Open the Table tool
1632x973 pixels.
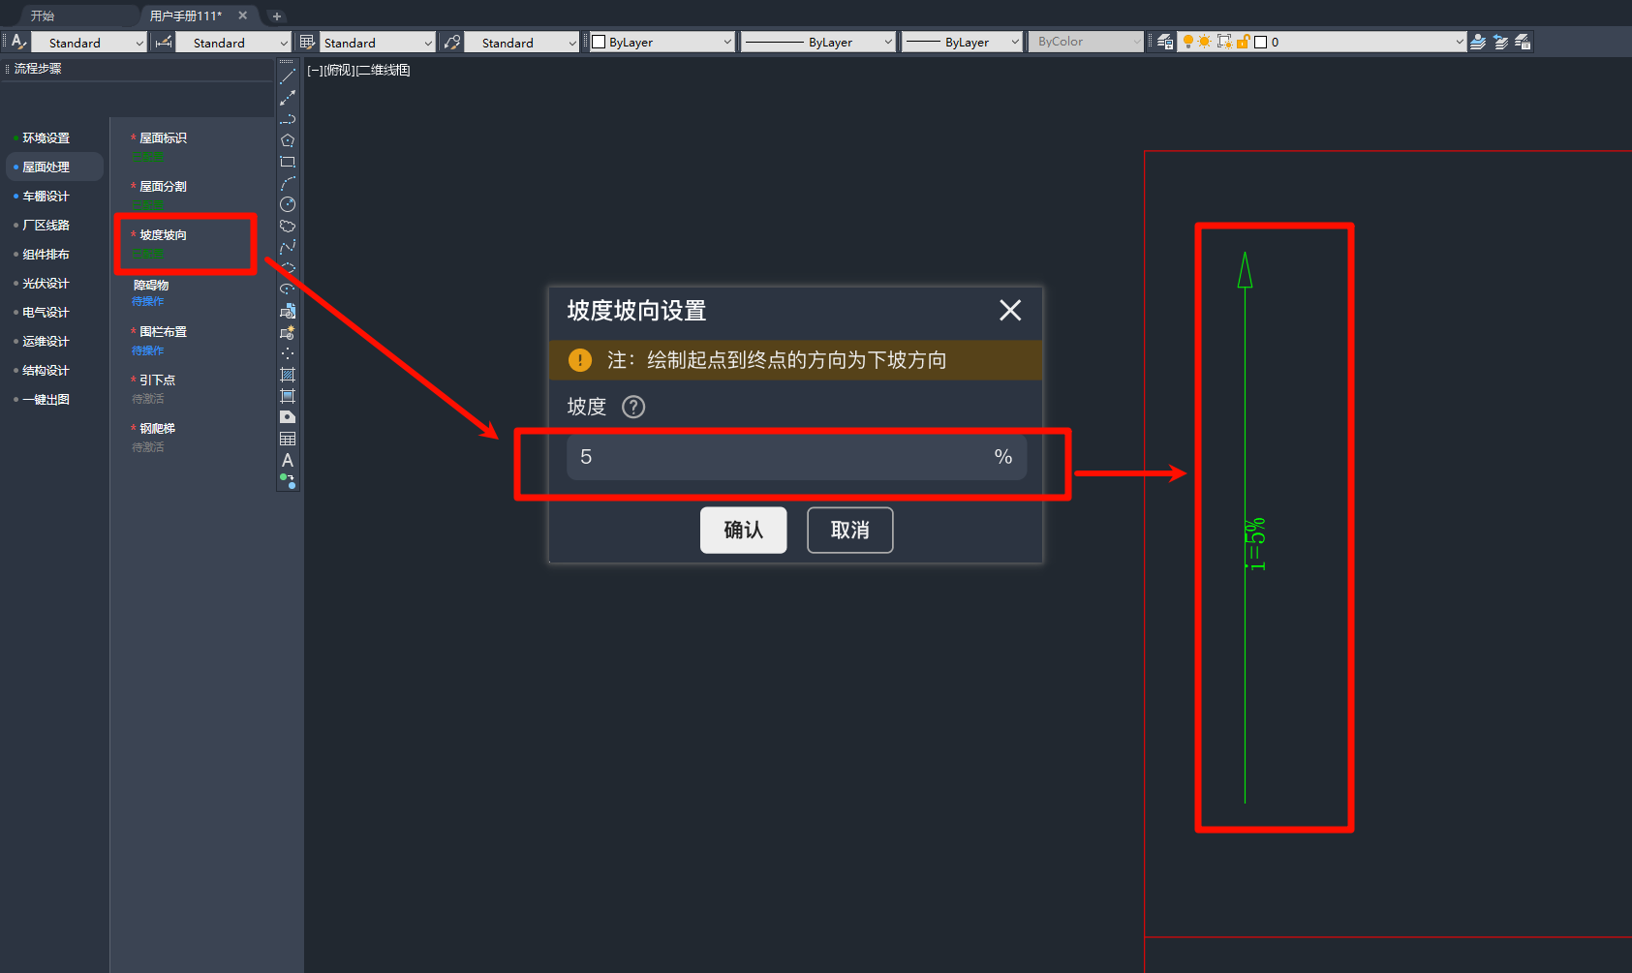[288, 439]
